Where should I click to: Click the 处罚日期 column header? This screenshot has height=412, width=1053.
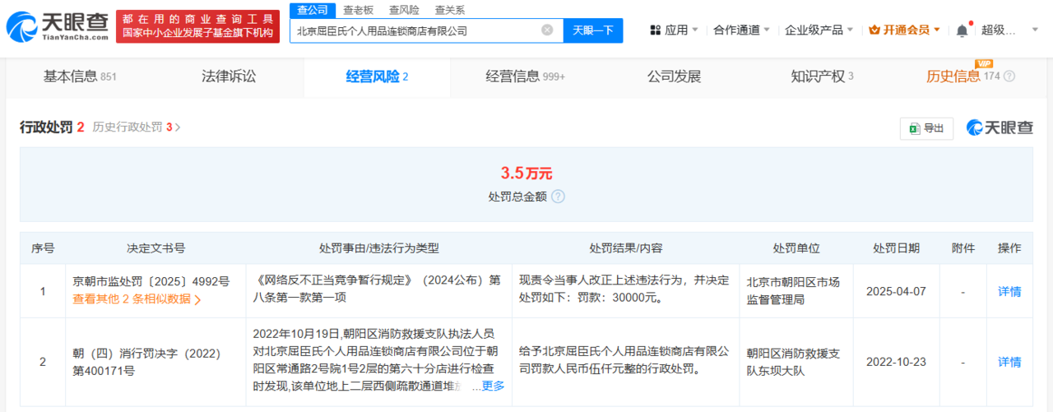coord(896,248)
